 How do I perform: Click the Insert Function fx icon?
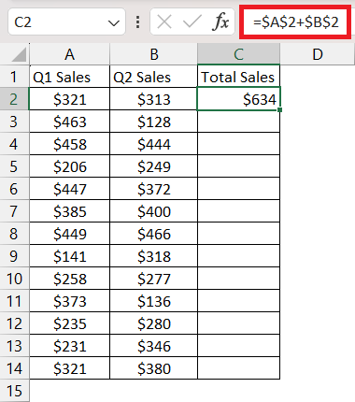[220, 22]
